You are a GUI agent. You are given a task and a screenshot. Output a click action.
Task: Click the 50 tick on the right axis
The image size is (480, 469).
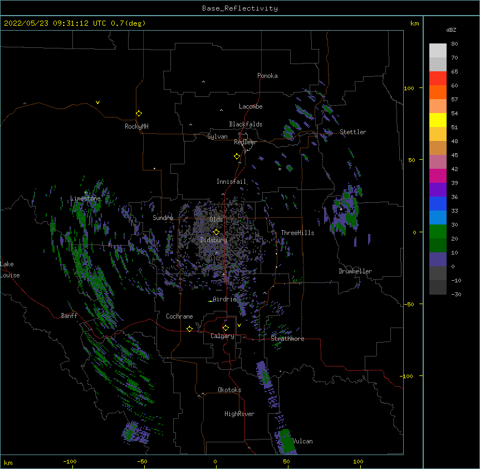(412, 160)
